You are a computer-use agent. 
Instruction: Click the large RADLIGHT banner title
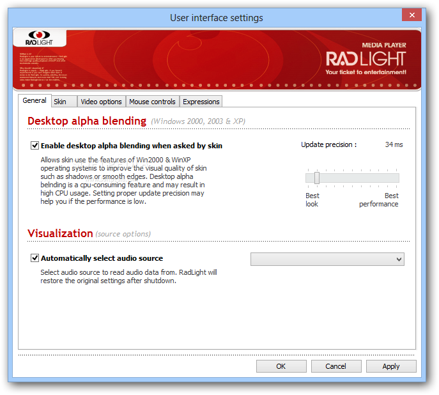pos(366,59)
